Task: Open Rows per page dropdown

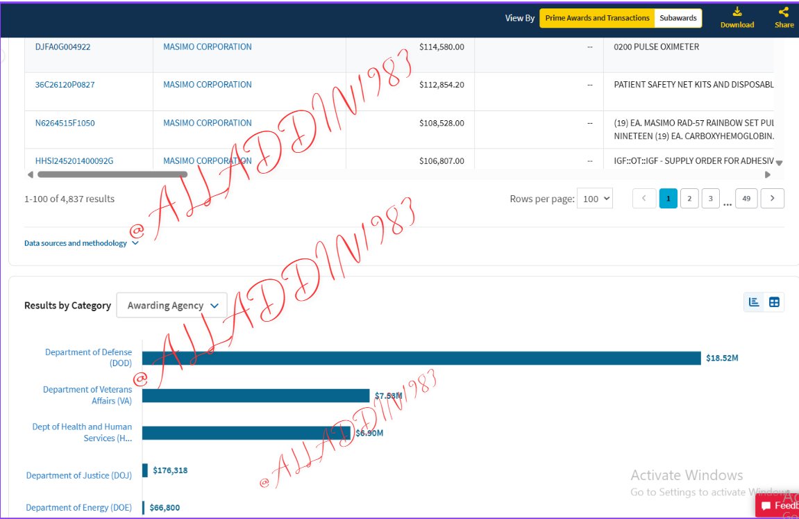Action: pos(595,199)
